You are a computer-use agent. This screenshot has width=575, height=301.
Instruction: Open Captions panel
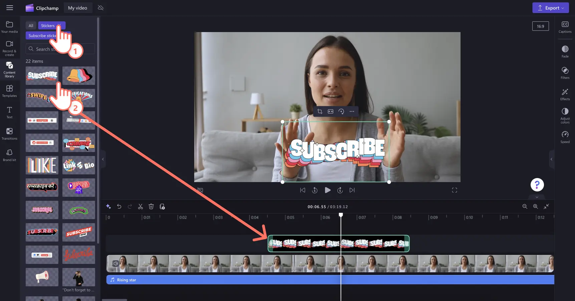click(565, 27)
